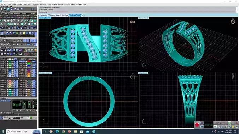The height and width of the screenshot is (134, 239).
Task: Click the yellow material sphere display icon
Action: coord(24,33)
